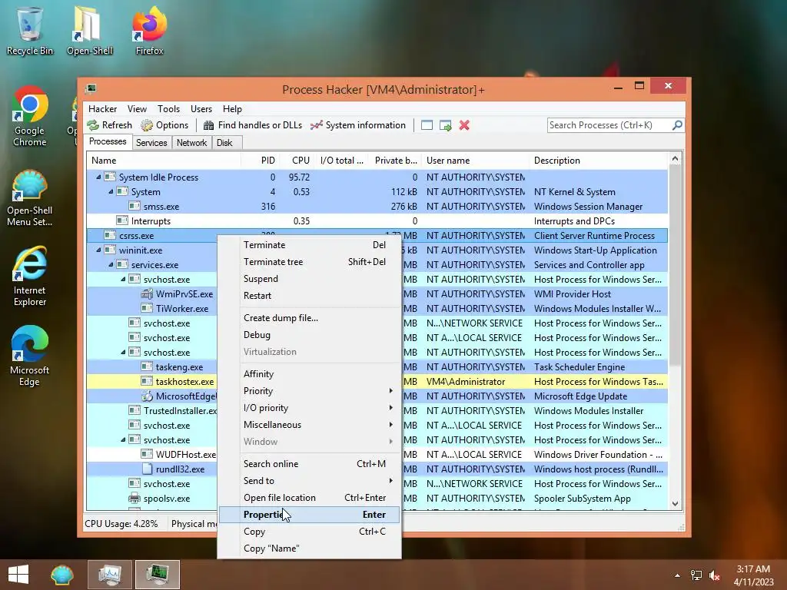Select the Google Chrome desktop icon
The width and height of the screenshot is (787, 590).
point(30,117)
